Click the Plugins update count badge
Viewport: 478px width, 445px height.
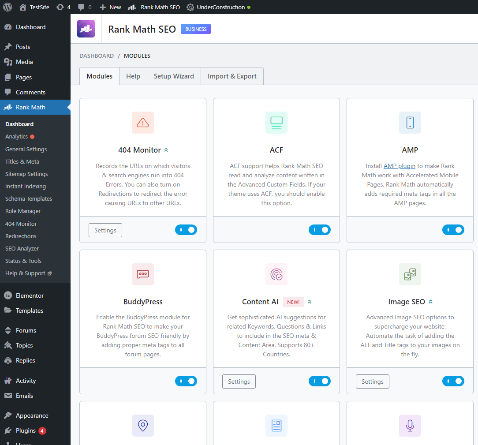click(x=42, y=431)
